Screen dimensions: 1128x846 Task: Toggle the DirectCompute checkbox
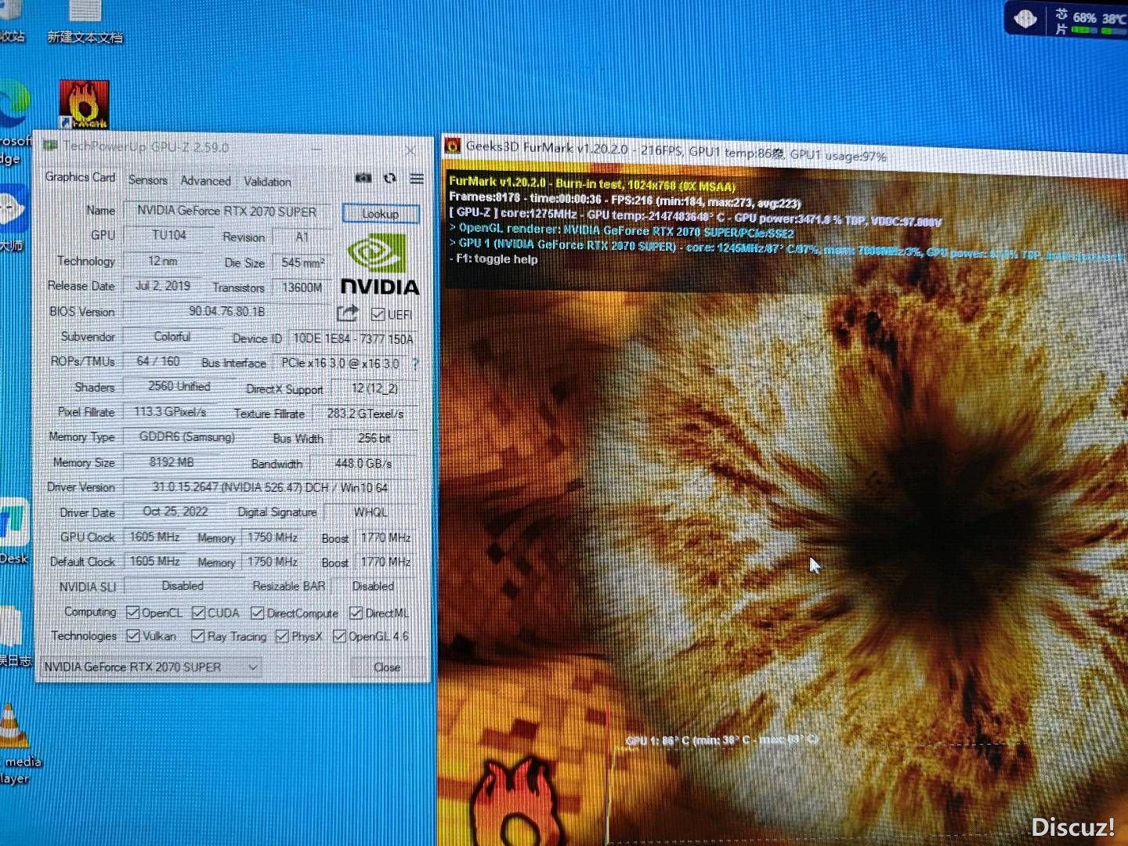click(x=258, y=613)
